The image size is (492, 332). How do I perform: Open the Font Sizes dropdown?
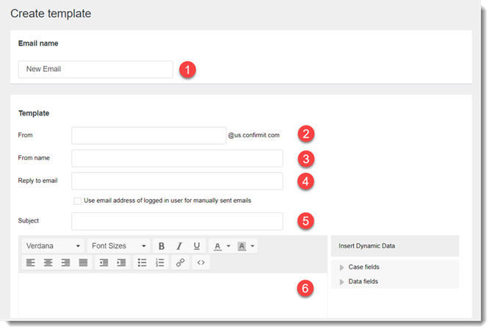119,246
